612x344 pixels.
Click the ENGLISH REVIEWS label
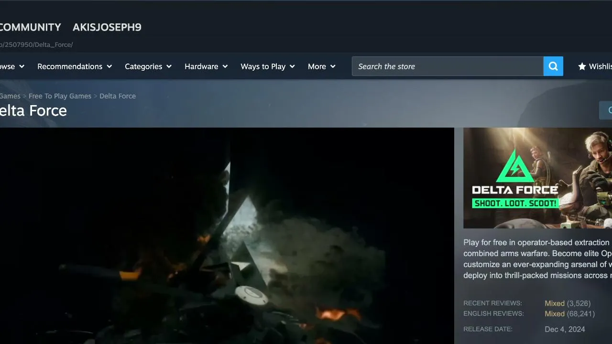(493, 314)
